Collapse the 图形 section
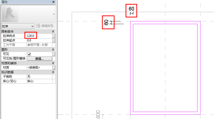The image size is (214, 119). tap(53, 50)
